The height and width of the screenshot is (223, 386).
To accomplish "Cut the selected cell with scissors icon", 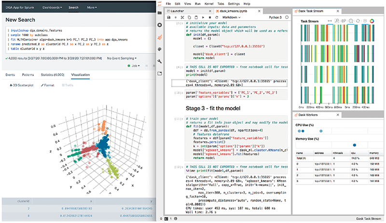I will click(x=182, y=17).
